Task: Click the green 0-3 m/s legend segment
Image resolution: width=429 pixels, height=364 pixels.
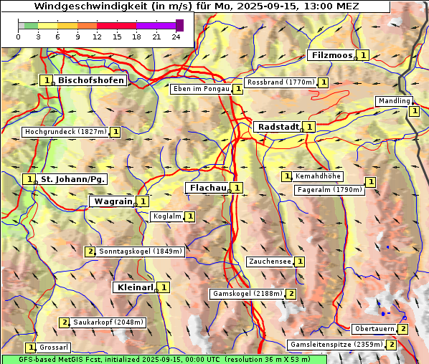Action: [x=31, y=26]
